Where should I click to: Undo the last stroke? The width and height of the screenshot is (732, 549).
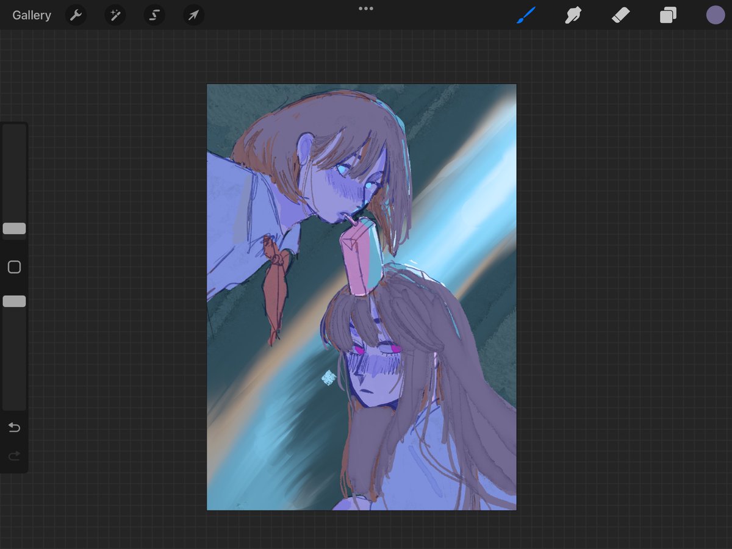tap(14, 428)
